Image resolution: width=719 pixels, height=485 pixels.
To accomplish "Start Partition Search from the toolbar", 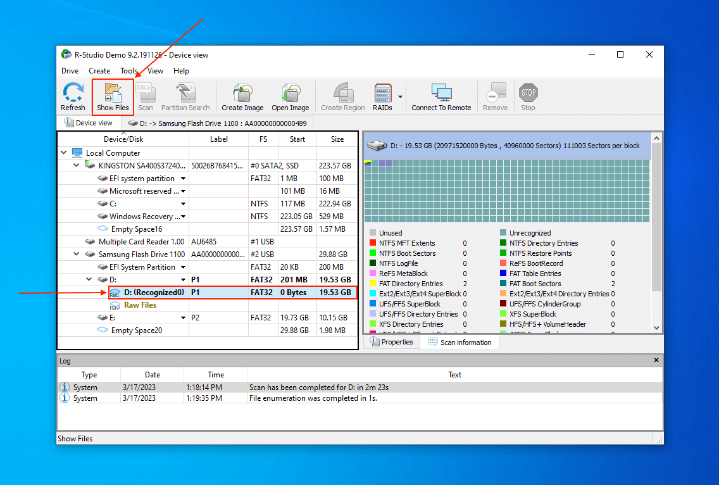I will coord(185,97).
